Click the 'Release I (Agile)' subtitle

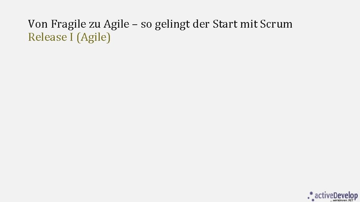coord(69,37)
